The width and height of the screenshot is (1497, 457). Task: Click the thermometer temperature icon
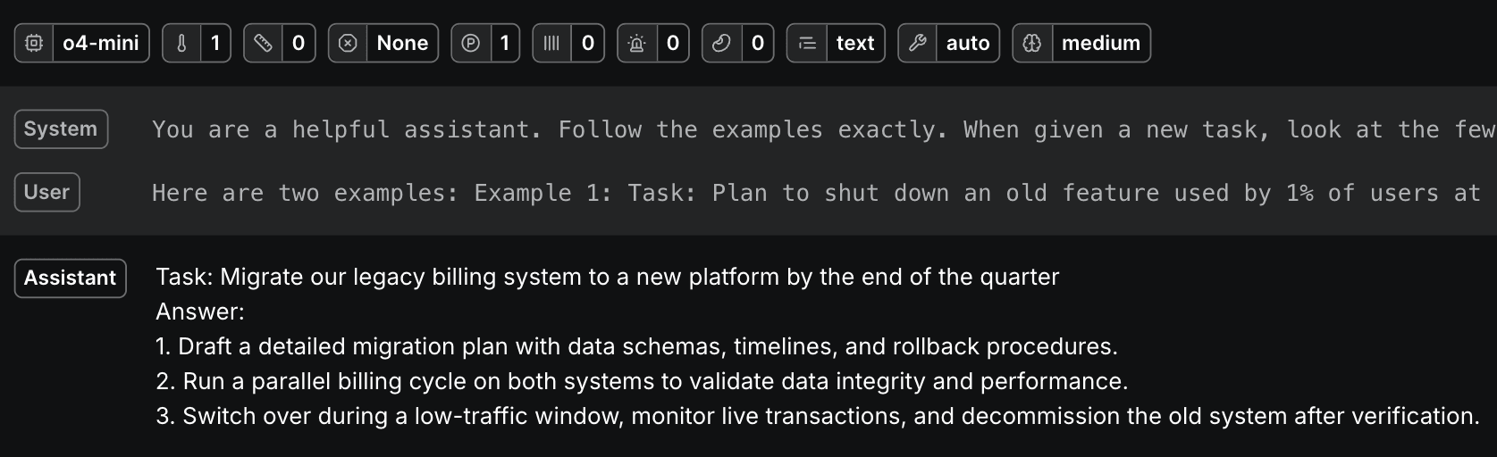click(x=181, y=43)
